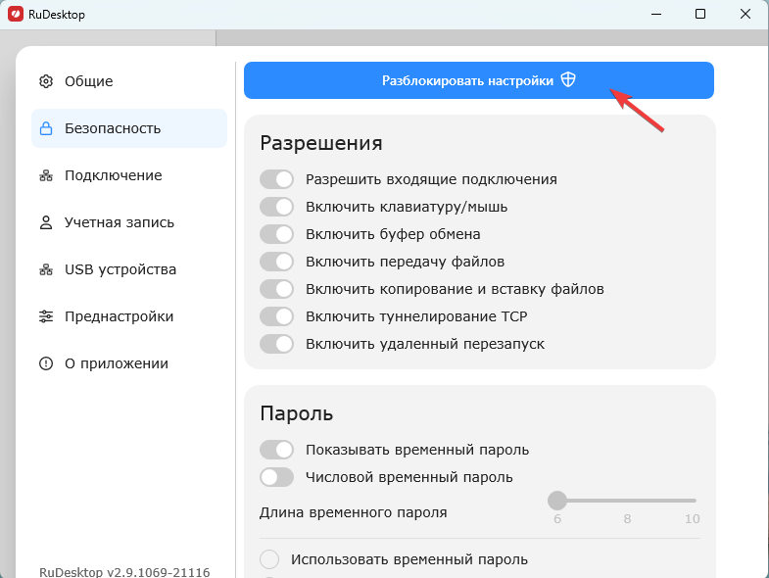
Task: Click the password length slider handle
Action: [x=557, y=501]
